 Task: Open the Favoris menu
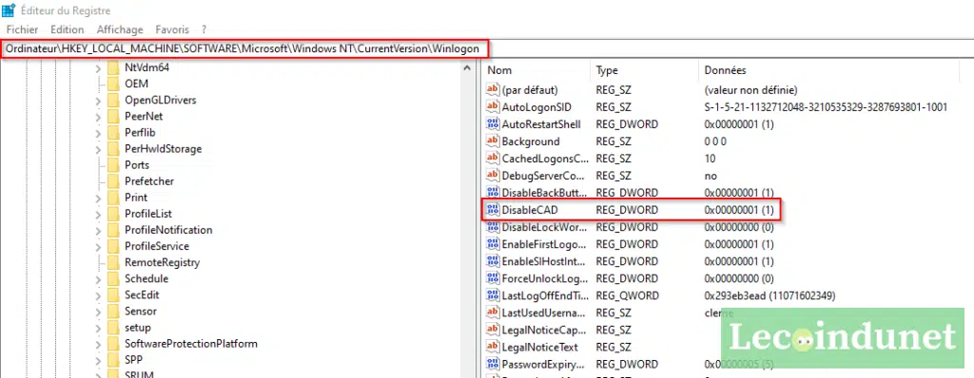172,29
